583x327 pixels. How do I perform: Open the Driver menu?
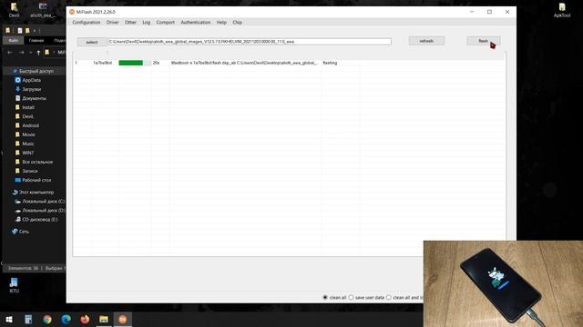(x=113, y=22)
